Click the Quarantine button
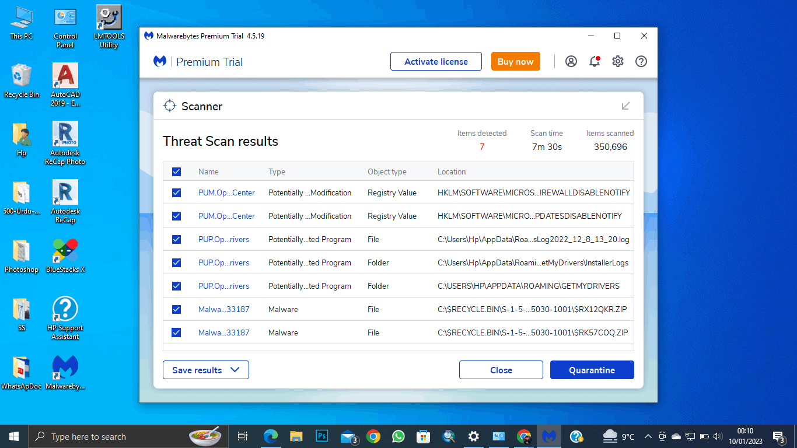797x448 pixels. coord(592,370)
